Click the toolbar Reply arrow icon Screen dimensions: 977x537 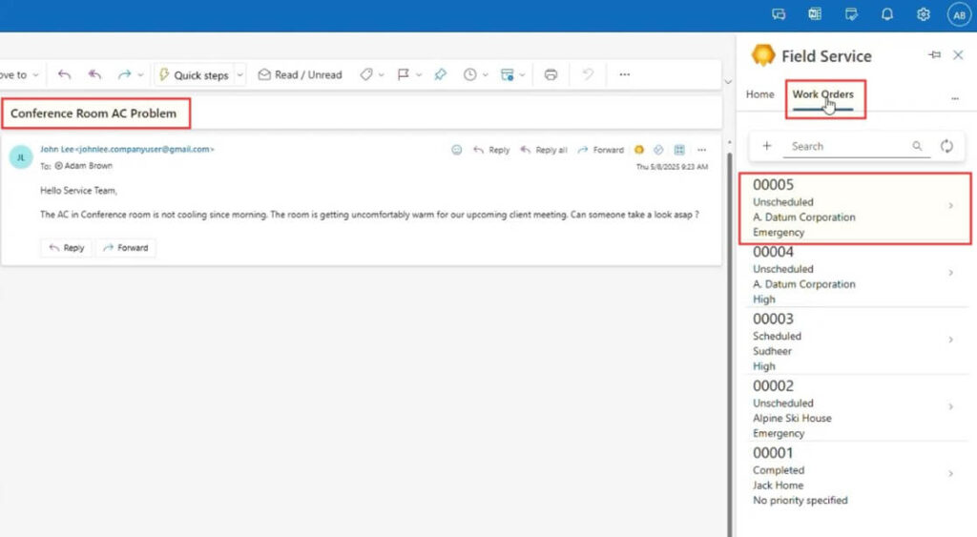point(64,74)
